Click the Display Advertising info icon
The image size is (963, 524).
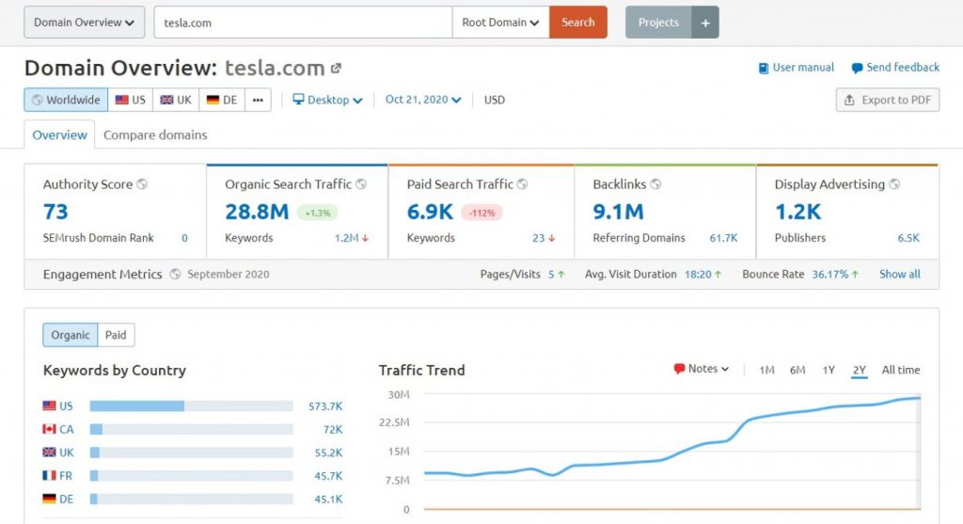(894, 183)
